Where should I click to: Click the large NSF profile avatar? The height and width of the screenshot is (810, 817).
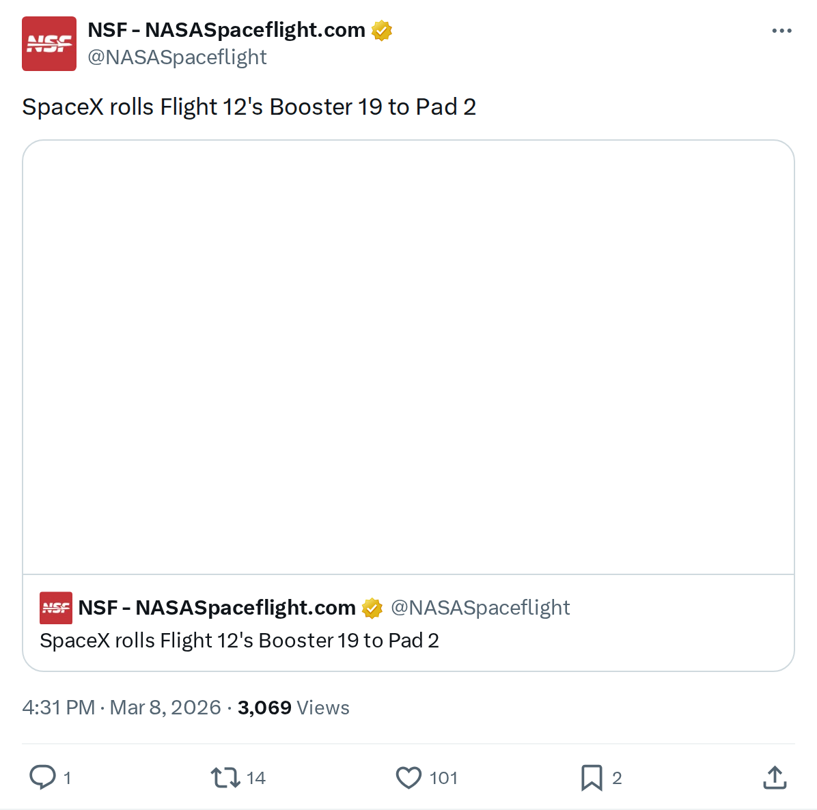click(x=49, y=44)
